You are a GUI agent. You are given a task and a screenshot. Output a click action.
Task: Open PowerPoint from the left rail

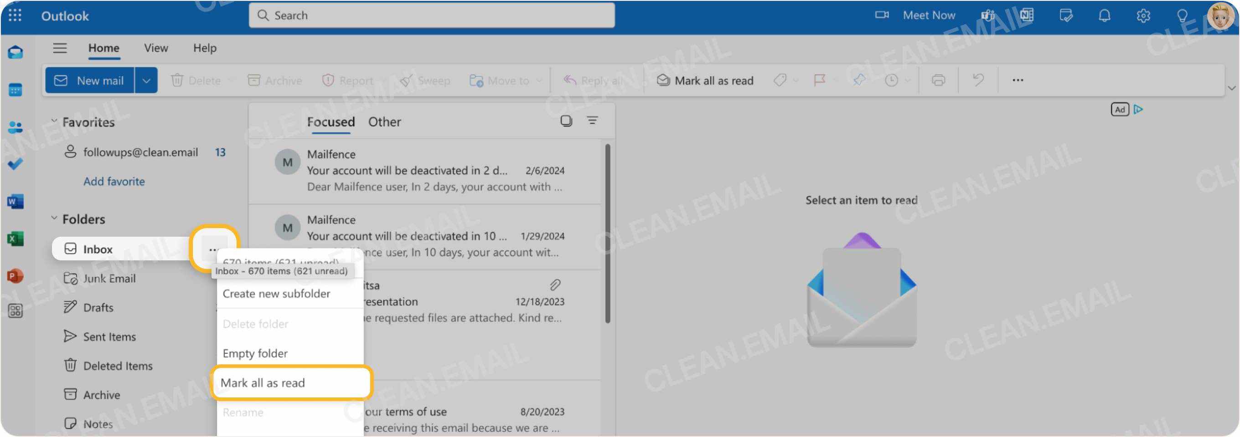click(x=16, y=276)
